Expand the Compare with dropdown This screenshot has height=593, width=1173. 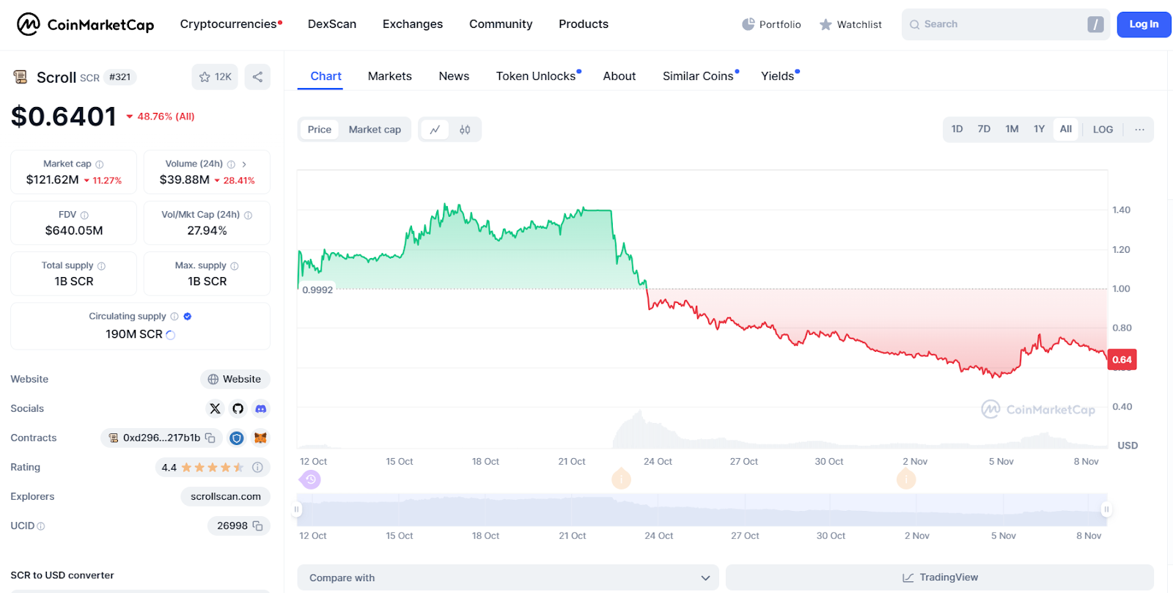tap(509, 578)
